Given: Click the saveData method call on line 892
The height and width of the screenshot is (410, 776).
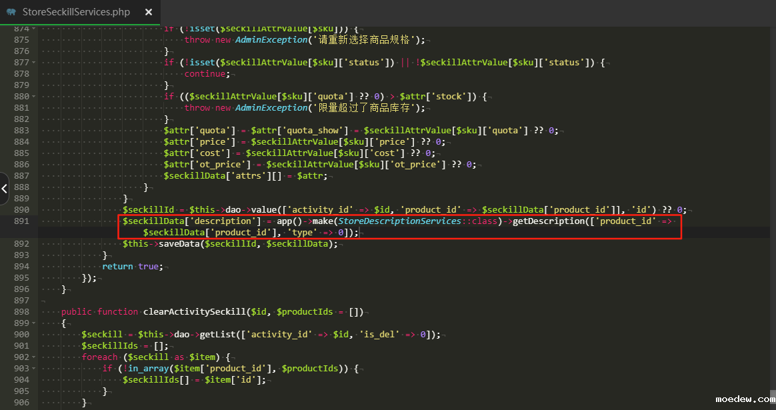Looking at the screenshot, I should click(179, 244).
